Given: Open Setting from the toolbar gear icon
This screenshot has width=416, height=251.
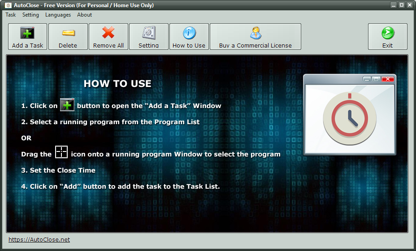Looking at the screenshot, I should (148, 37).
